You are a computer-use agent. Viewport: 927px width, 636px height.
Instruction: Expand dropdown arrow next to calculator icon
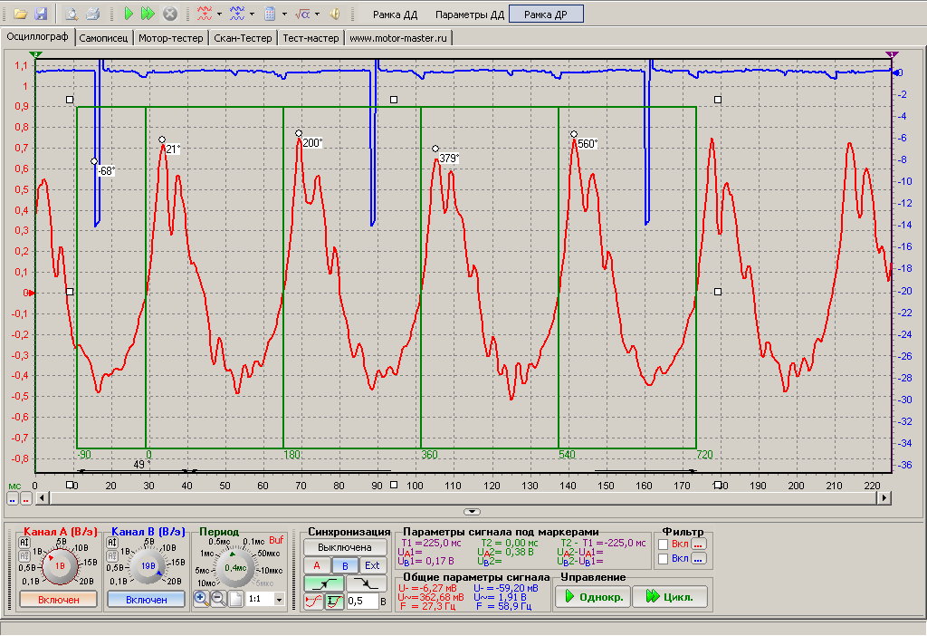[x=284, y=14]
